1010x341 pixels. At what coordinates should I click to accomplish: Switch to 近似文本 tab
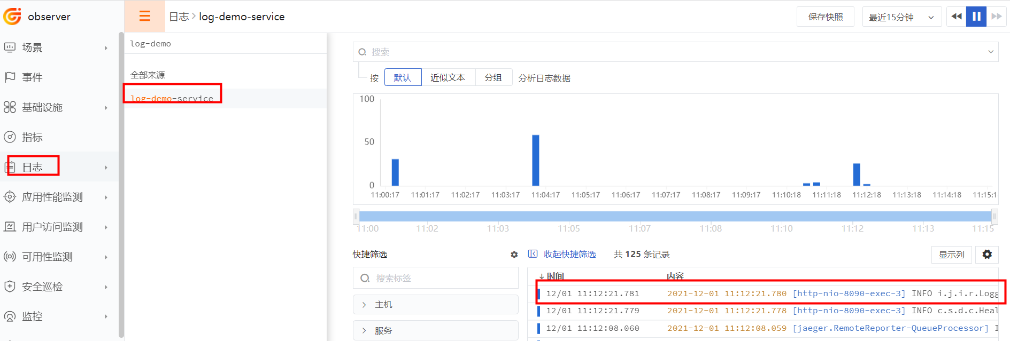pyautogui.click(x=448, y=77)
